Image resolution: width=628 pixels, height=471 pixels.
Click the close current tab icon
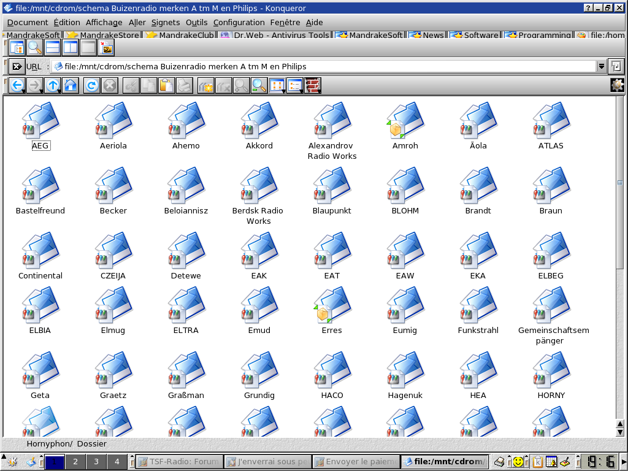pos(223,85)
